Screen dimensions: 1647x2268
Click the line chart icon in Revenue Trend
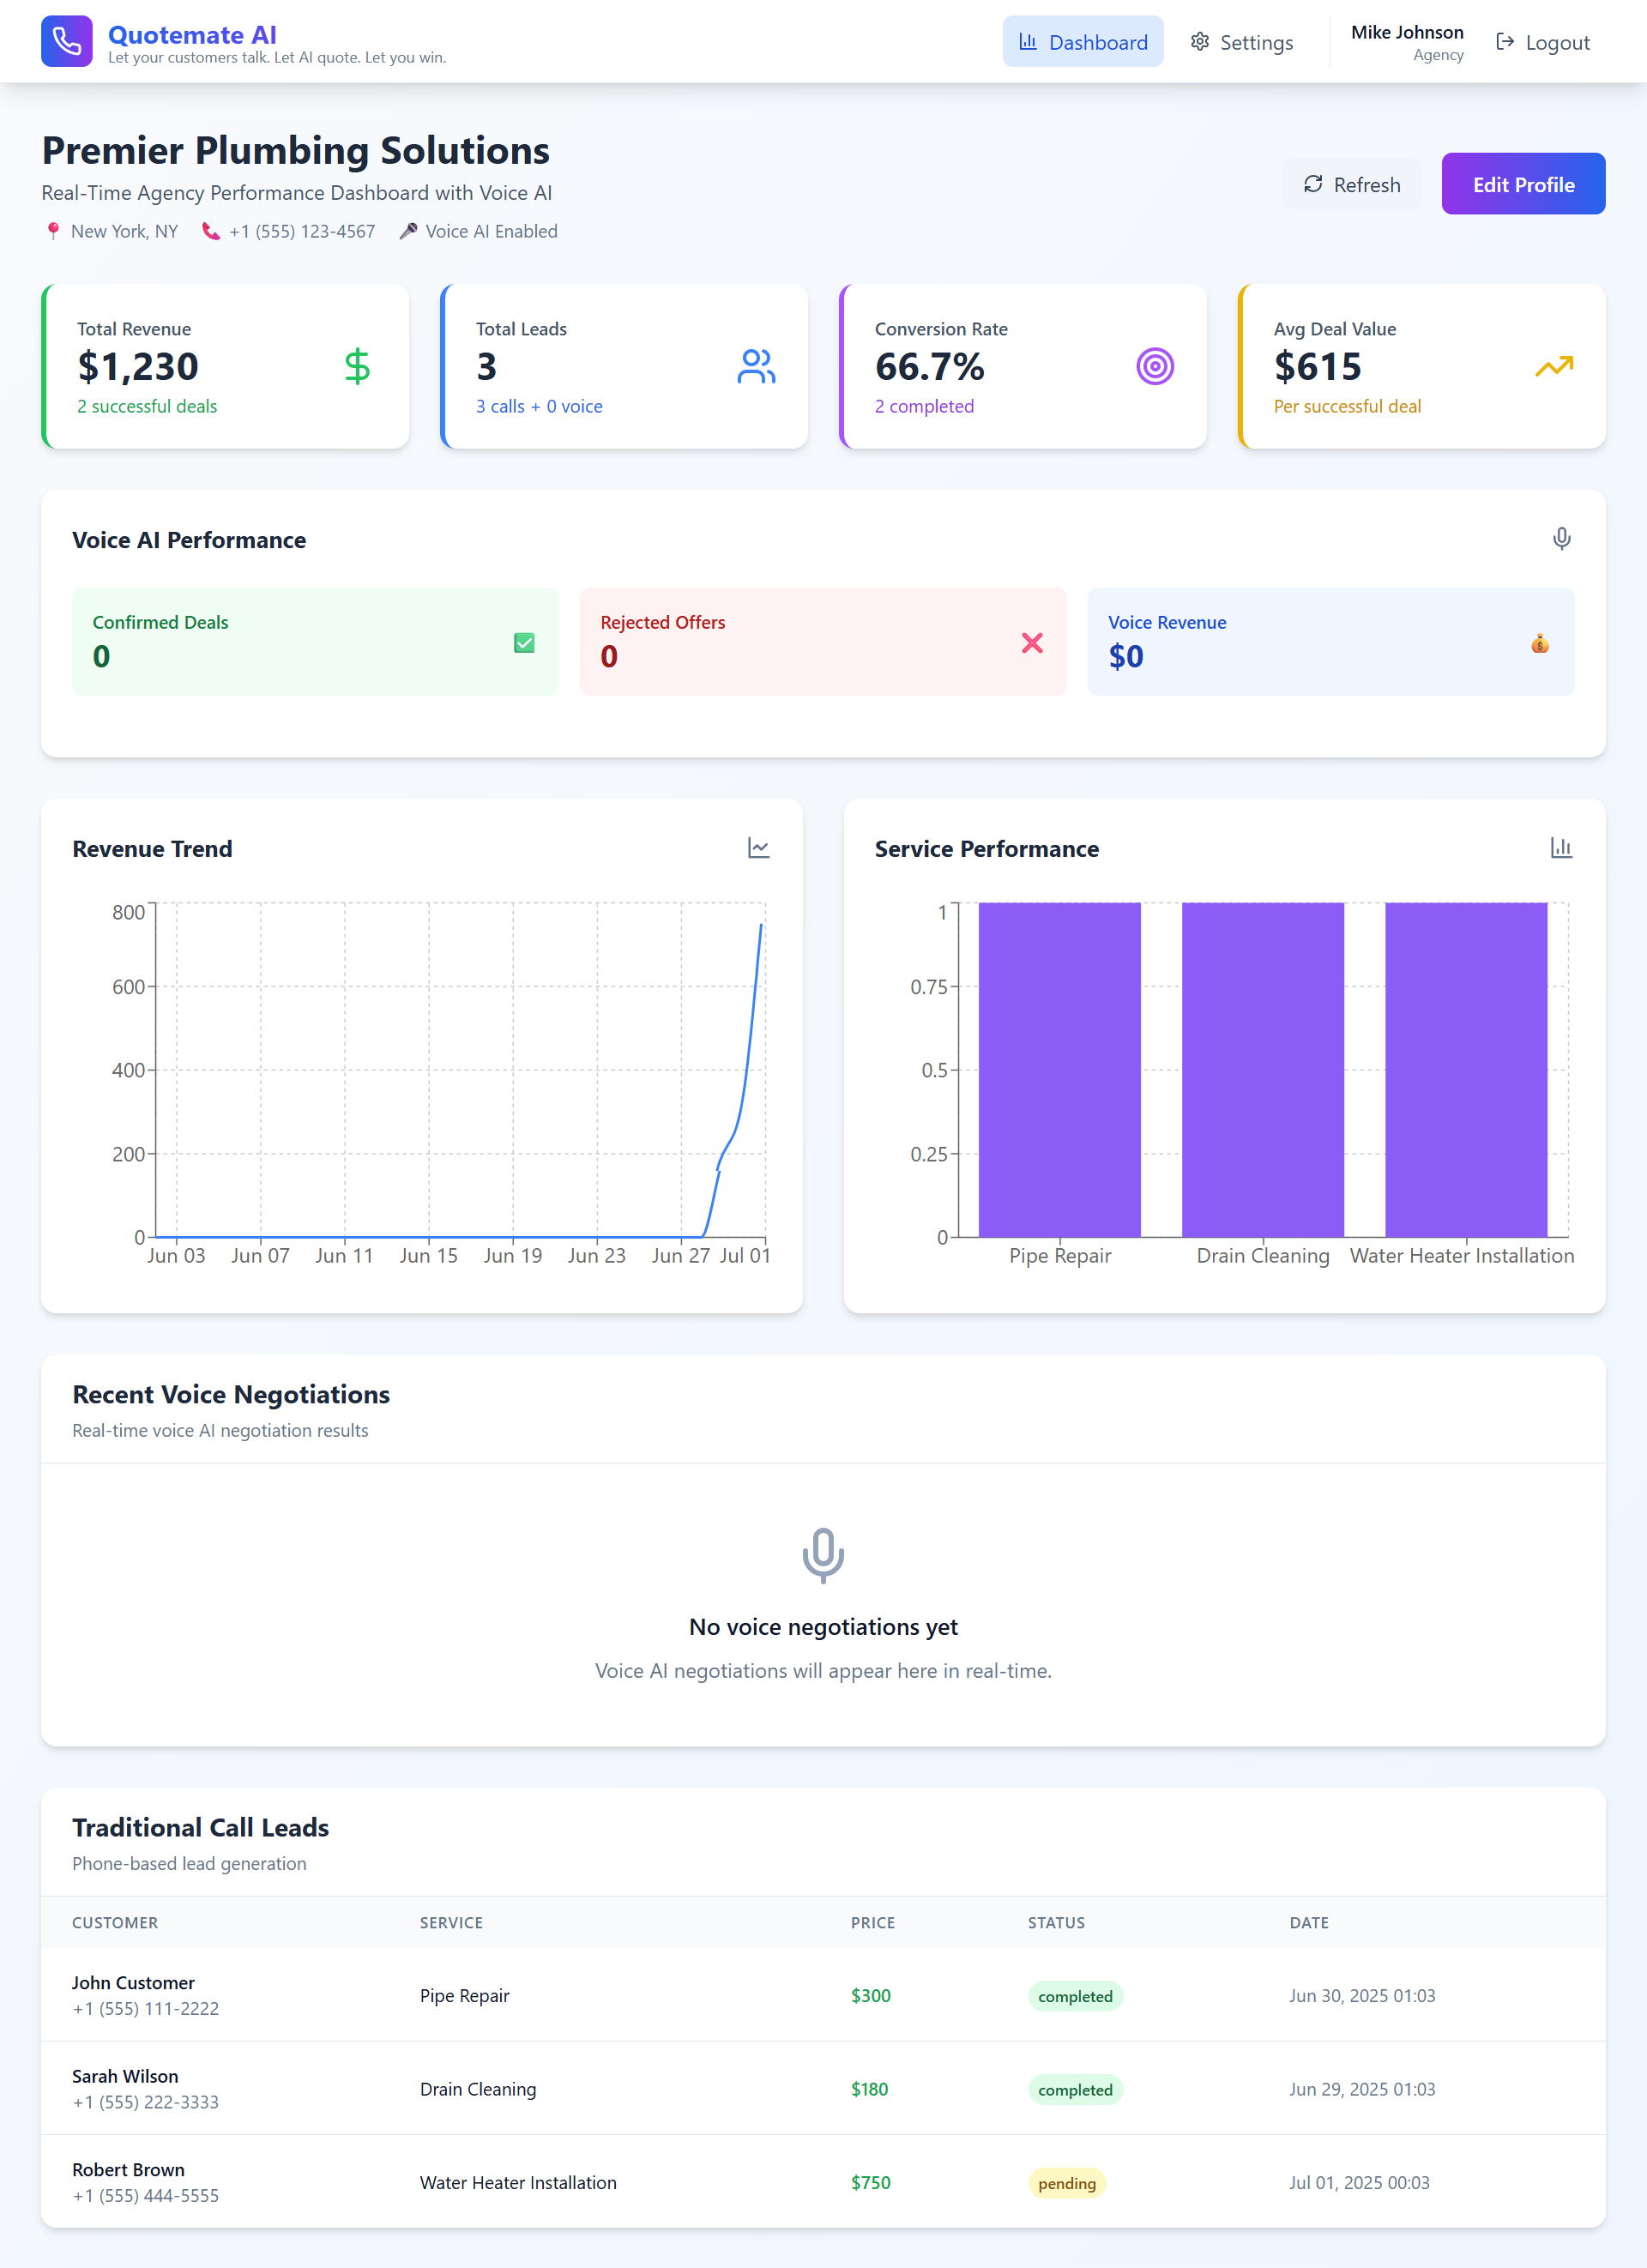click(758, 848)
